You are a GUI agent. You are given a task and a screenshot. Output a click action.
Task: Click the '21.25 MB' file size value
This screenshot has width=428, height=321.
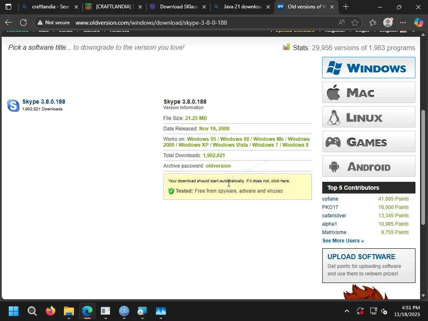pos(196,118)
